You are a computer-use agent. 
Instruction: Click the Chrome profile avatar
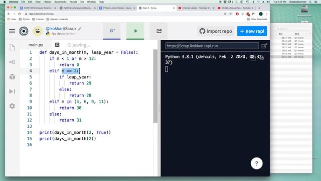(x=261, y=14)
